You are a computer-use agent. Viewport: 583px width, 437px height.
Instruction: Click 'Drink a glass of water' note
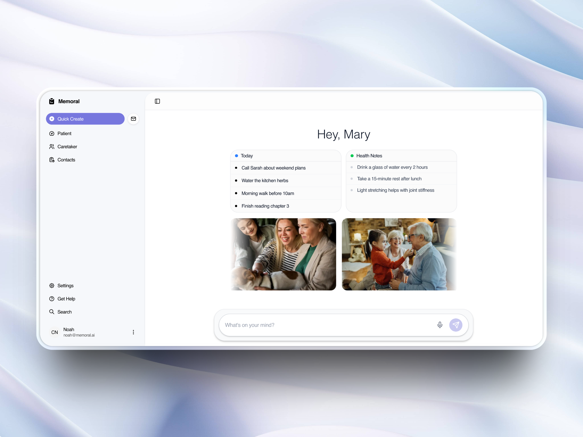[x=392, y=167]
